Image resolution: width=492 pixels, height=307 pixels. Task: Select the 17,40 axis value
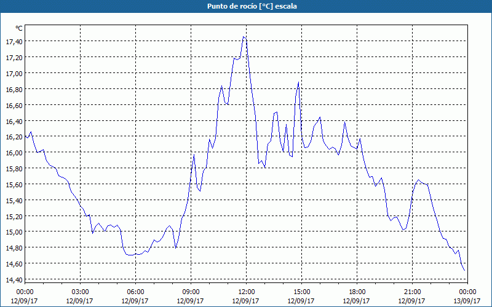tap(14, 41)
